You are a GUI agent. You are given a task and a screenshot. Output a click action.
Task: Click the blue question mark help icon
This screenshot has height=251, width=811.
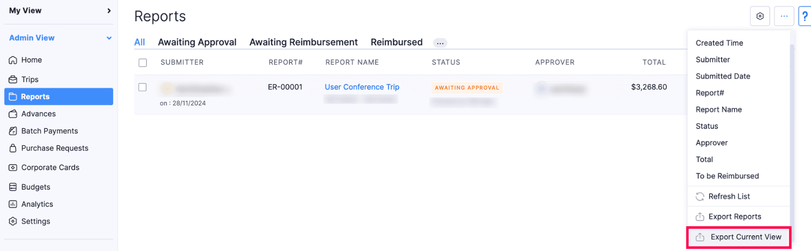(x=804, y=16)
